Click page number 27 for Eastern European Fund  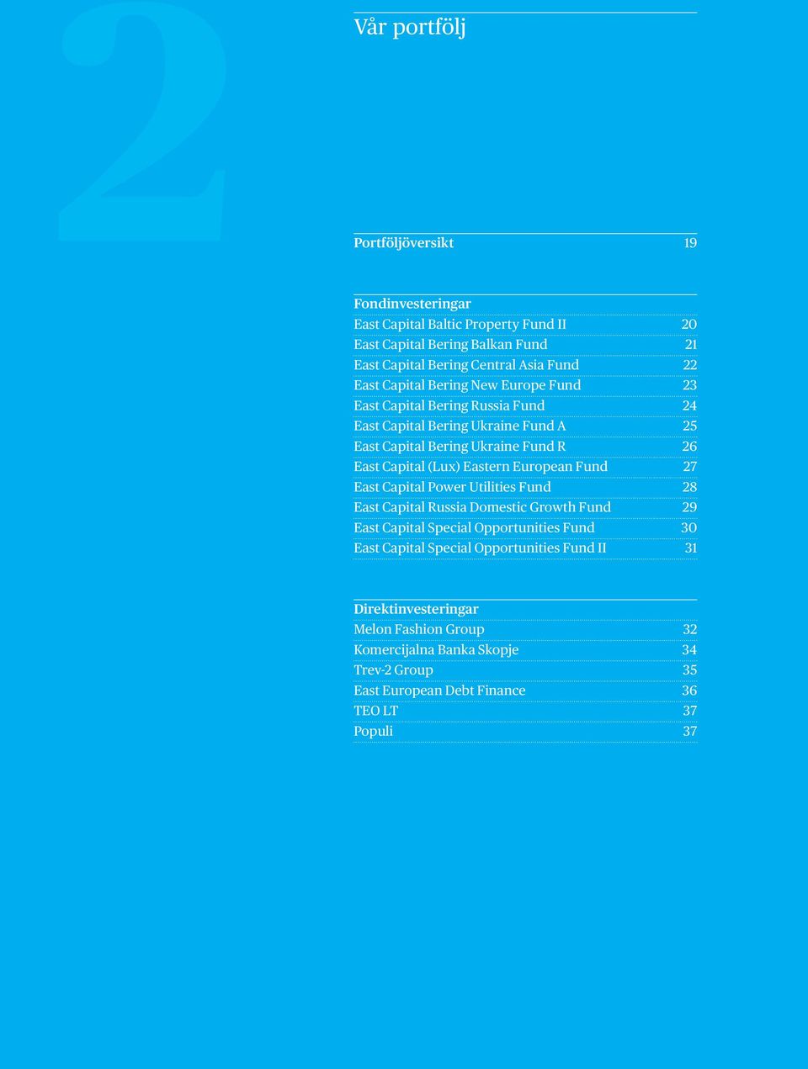689,467
